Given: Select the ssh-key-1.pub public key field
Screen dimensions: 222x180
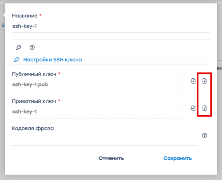Looking at the screenshot, I should coord(99,84).
